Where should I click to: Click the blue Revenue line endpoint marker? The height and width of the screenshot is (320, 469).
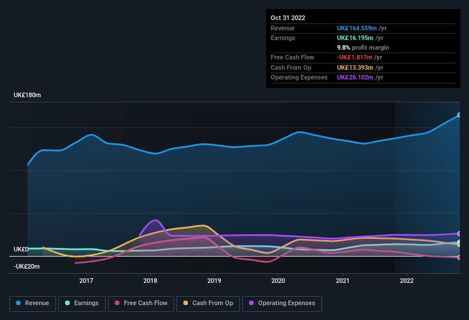tap(459, 115)
